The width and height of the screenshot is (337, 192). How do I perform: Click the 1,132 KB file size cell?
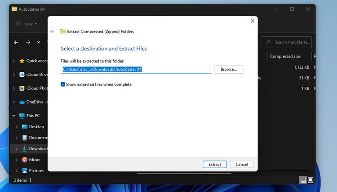coord(302,67)
